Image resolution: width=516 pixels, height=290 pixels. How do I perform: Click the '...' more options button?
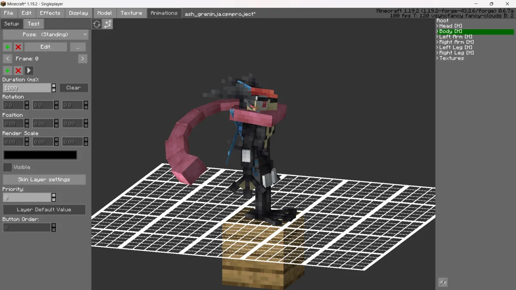[x=78, y=47]
